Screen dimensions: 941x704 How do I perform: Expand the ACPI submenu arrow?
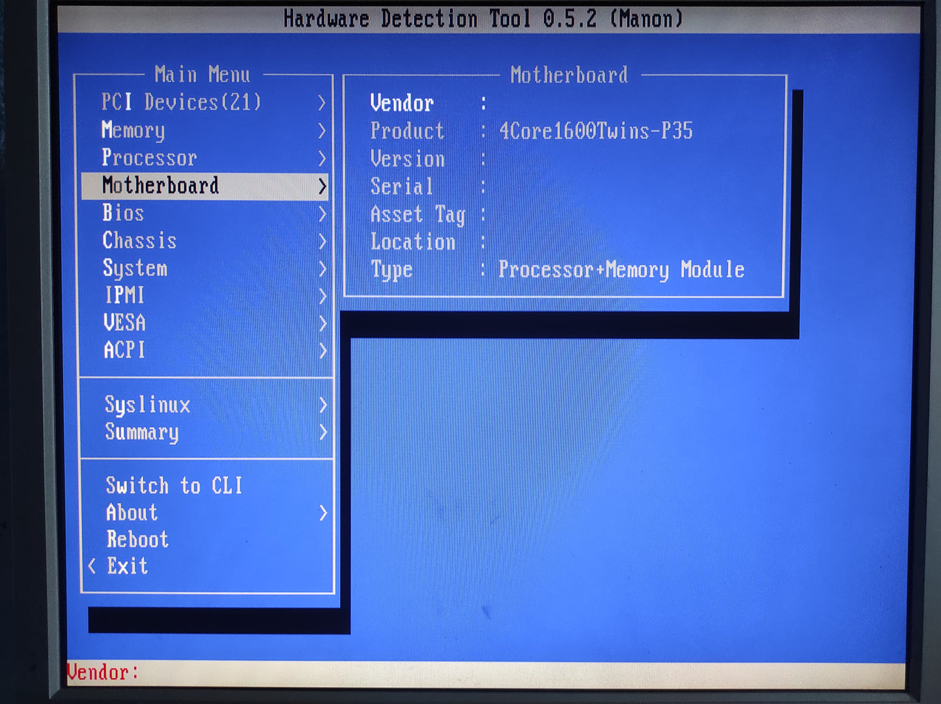[x=322, y=351]
